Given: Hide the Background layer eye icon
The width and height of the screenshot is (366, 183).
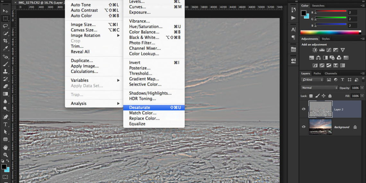Looking at the screenshot, I should coord(304,127).
